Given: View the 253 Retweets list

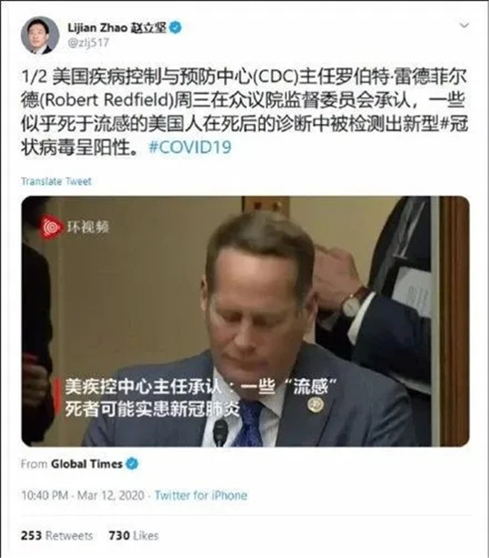Looking at the screenshot, I should [x=56, y=535].
